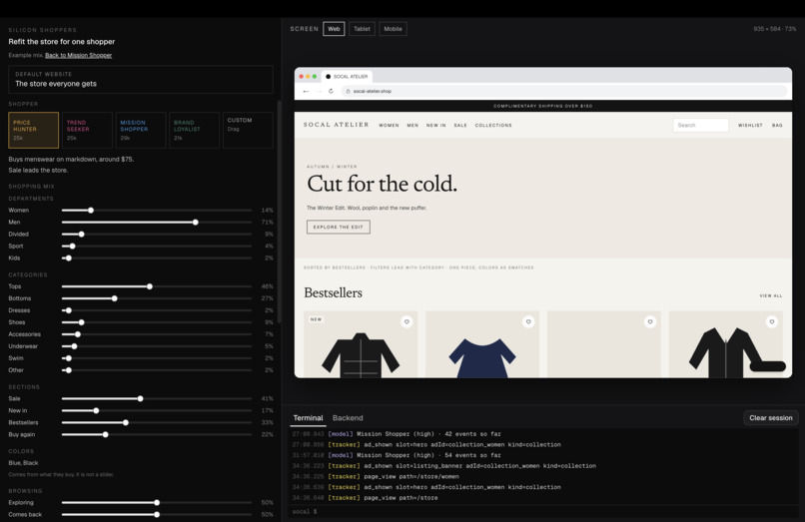
Task: Follow the Back to Mission Shopper link
Action: (78, 56)
